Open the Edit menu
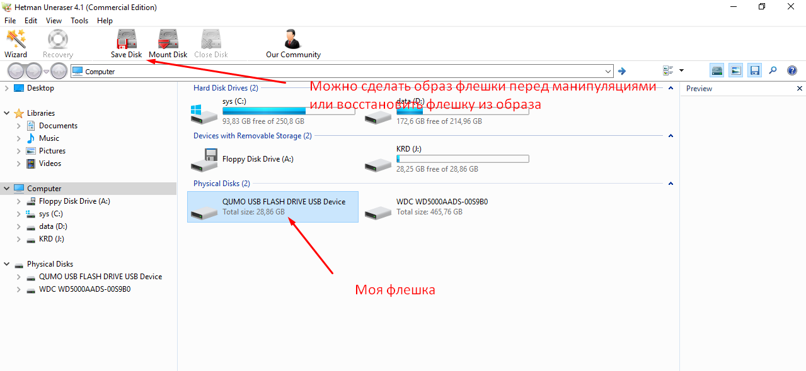The height and width of the screenshot is (371, 806). click(x=31, y=21)
